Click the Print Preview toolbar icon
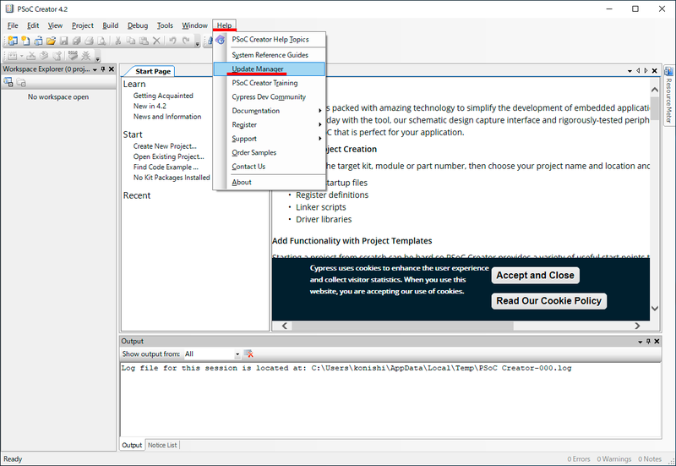676x466 pixels. [x=101, y=41]
